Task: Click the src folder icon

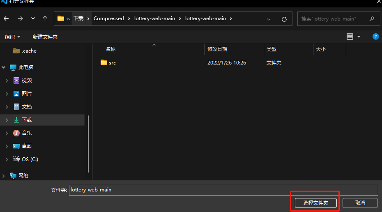Action: pos(104,62)
